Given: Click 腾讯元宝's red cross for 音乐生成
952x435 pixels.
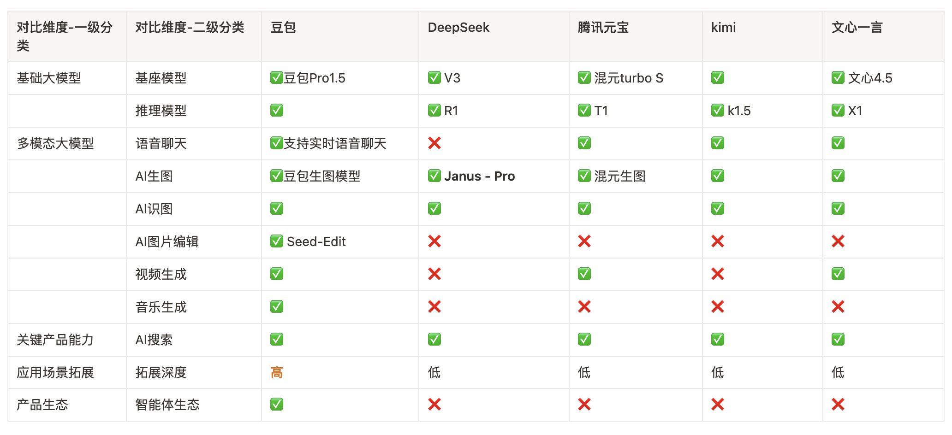Looking at the screenshot, I should pyautogui.click(x=584, y=307).
